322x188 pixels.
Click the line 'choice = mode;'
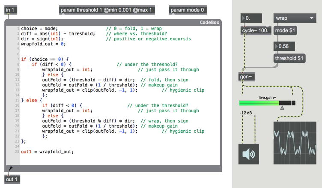[39, 29]
